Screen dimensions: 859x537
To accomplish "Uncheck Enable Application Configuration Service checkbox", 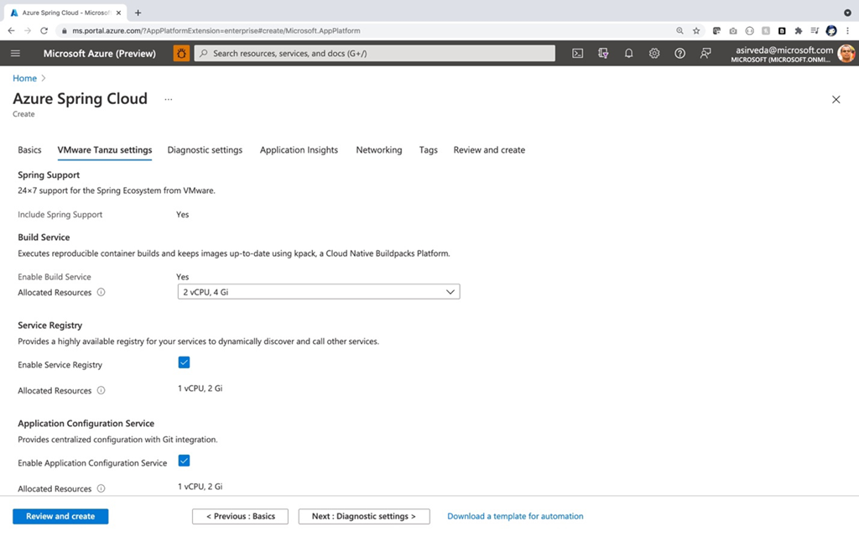I will pos(184,461).
